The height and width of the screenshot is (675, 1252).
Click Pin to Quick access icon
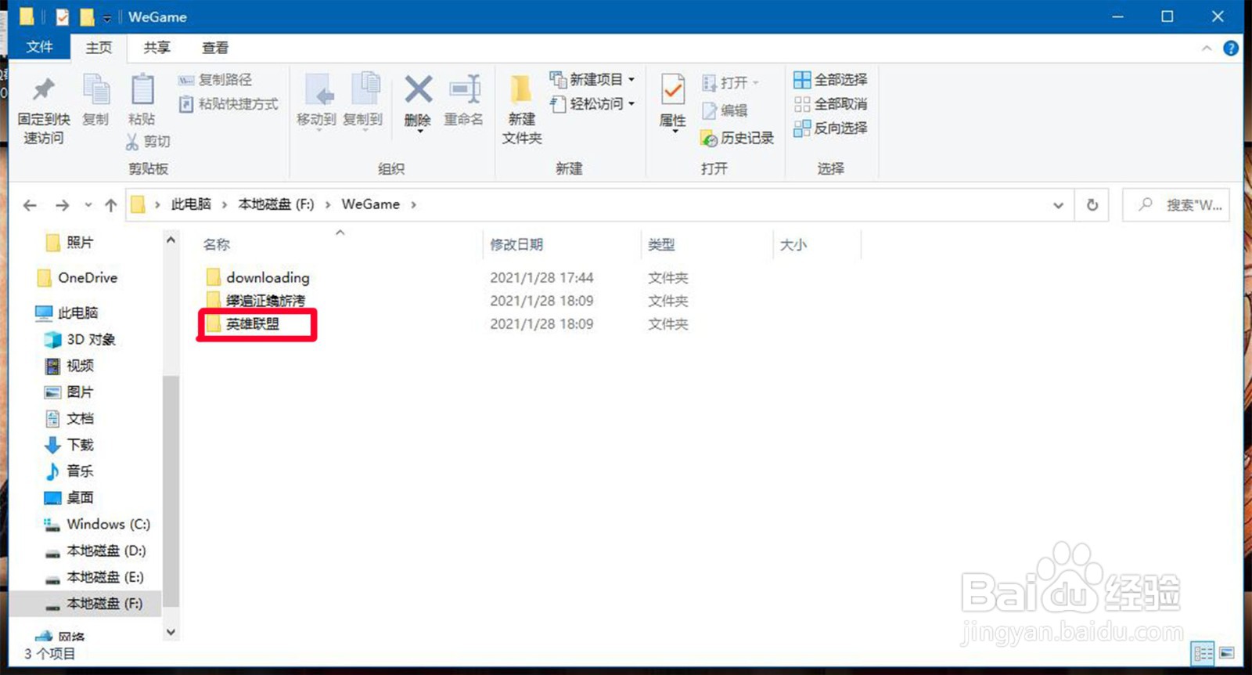[44, 91]
